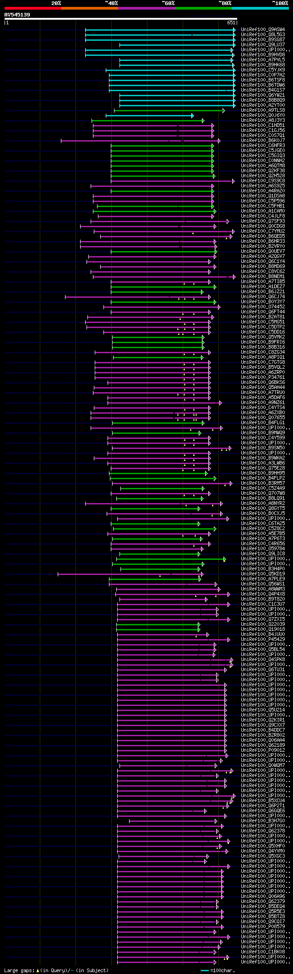Viewport: 293px width, 974px height.
Task: Select hit label UniRef100_B3RM57
Action: pos(263,483)
